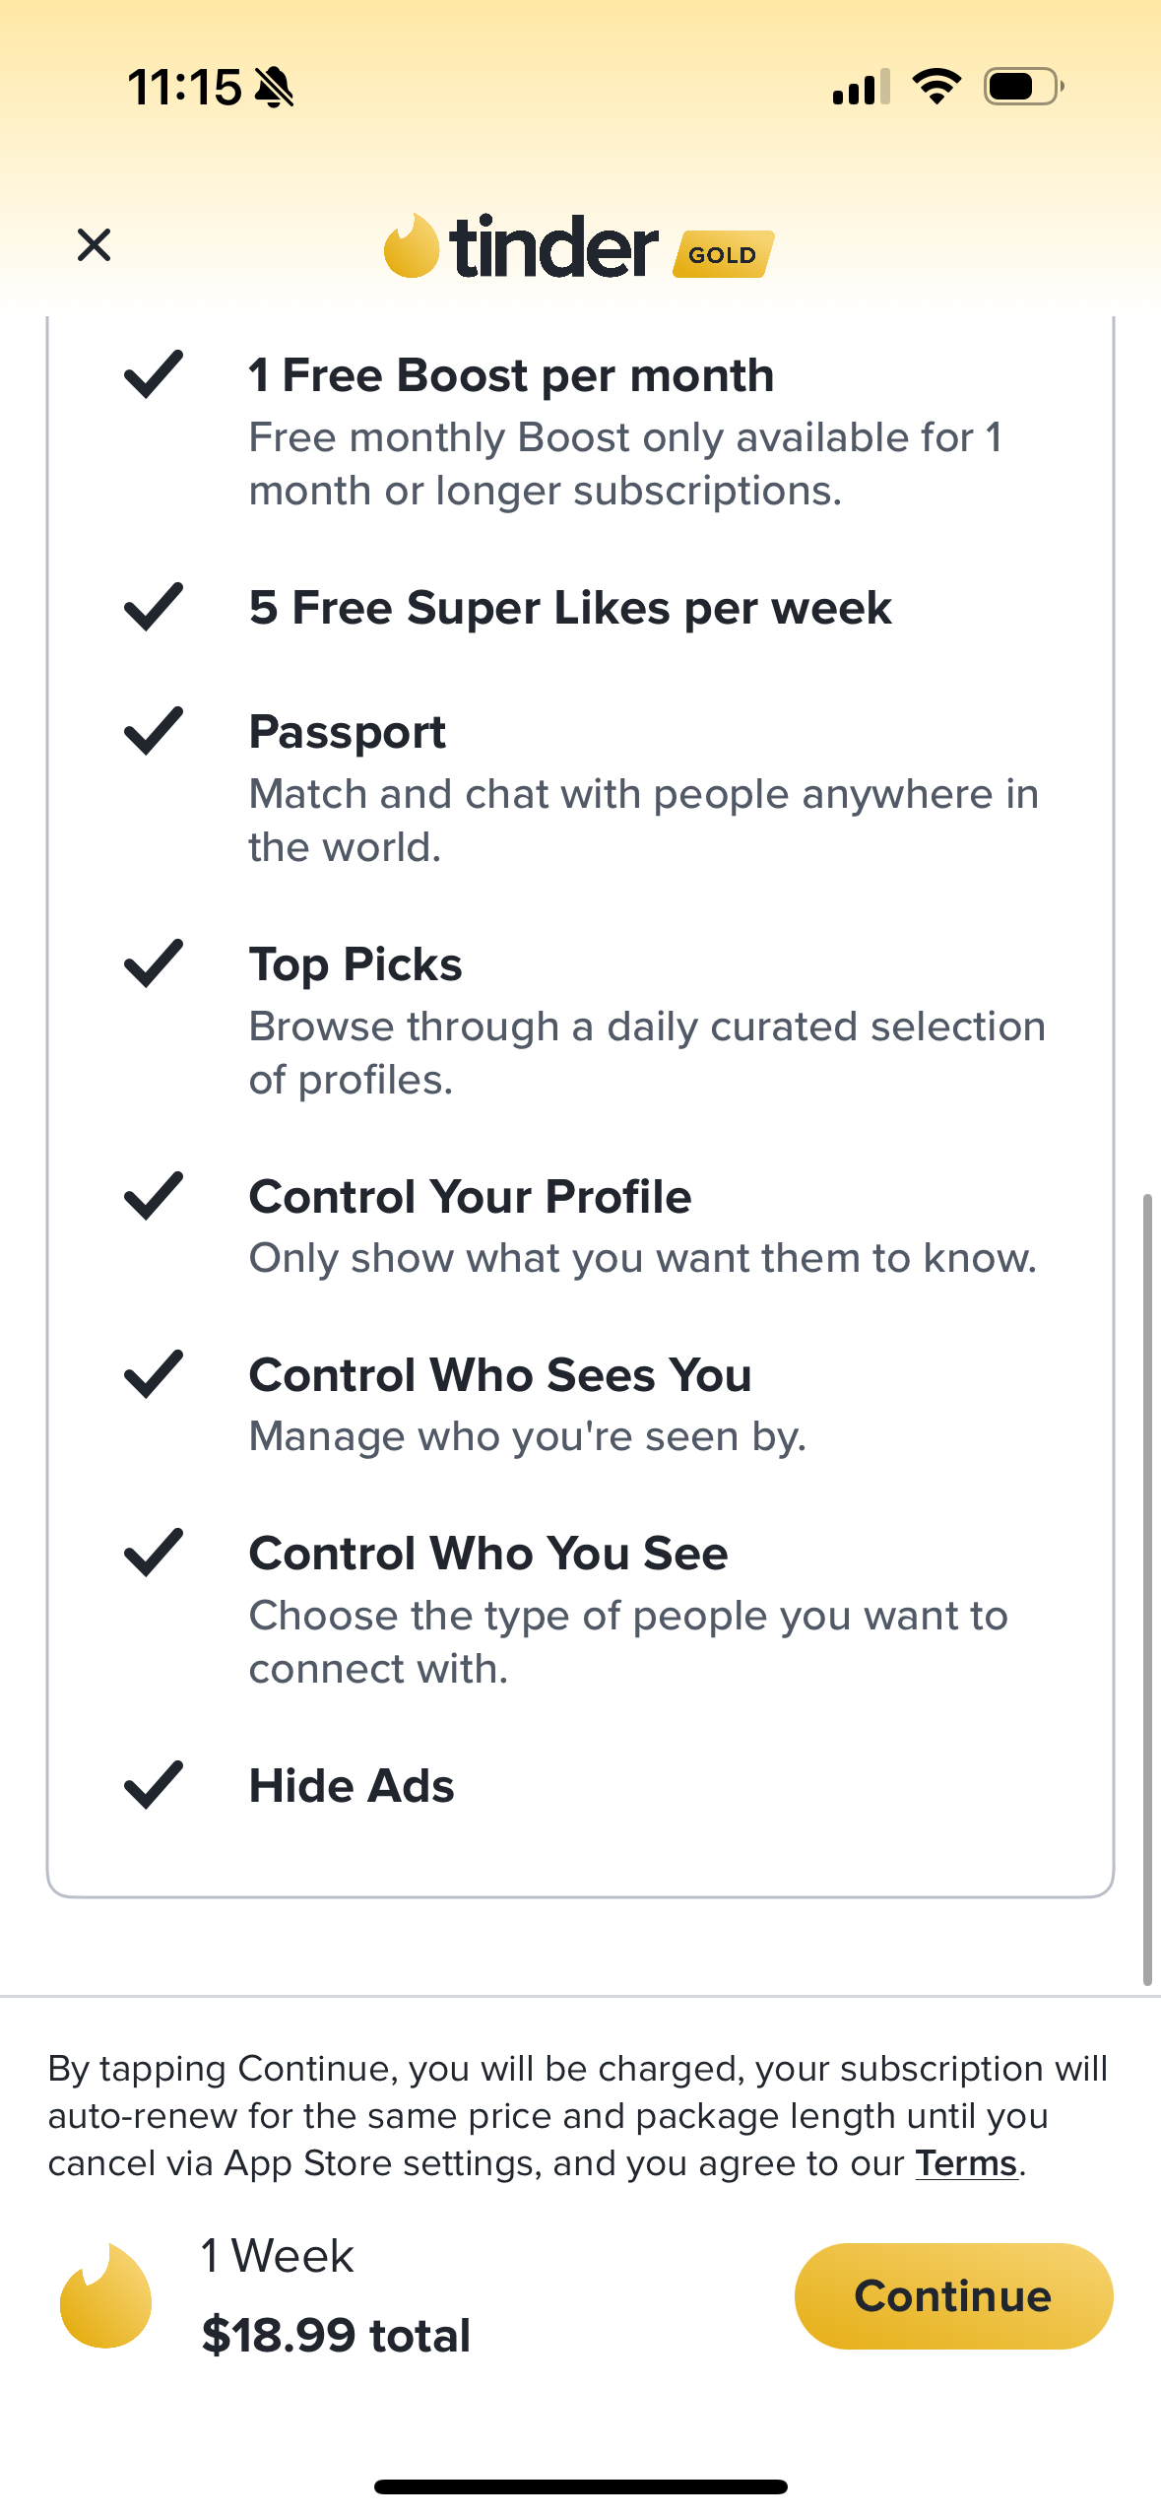Tap the $18.99 total price label
Screen dimensions: 1161x2518
336,2335
